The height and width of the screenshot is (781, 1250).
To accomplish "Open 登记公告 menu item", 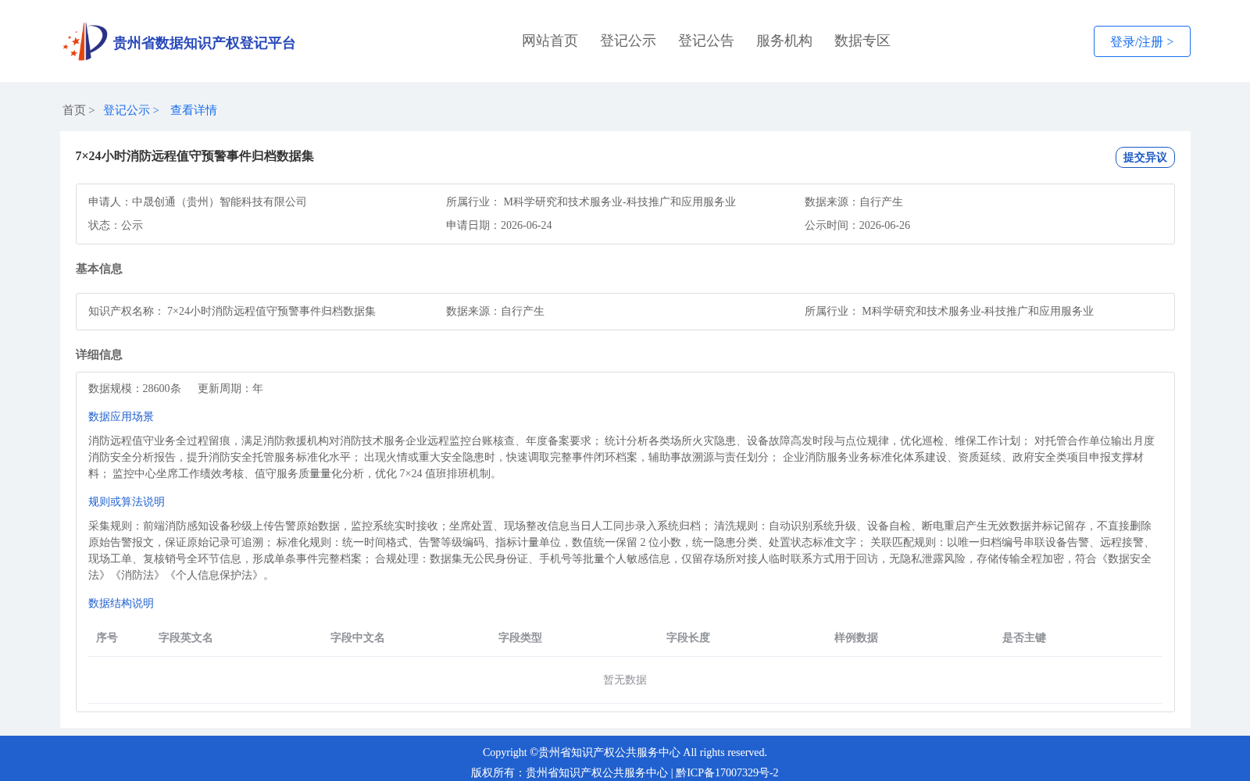I will 706,41.
